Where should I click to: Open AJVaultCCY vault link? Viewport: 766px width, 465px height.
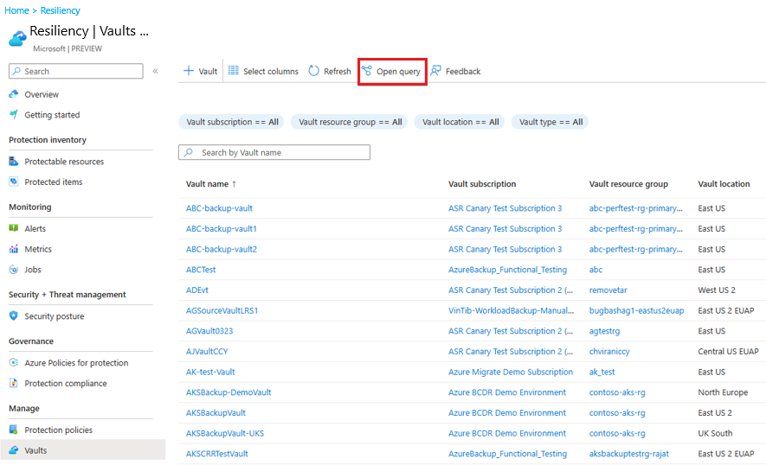coord(207,351)
